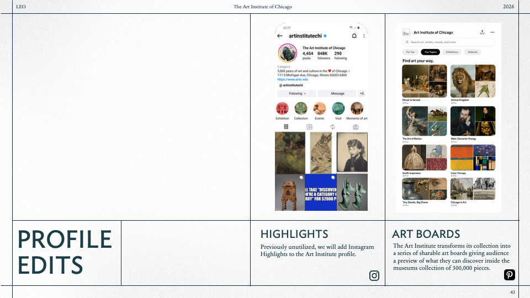Select the reposts tab icon

click(x=332, y=127)
